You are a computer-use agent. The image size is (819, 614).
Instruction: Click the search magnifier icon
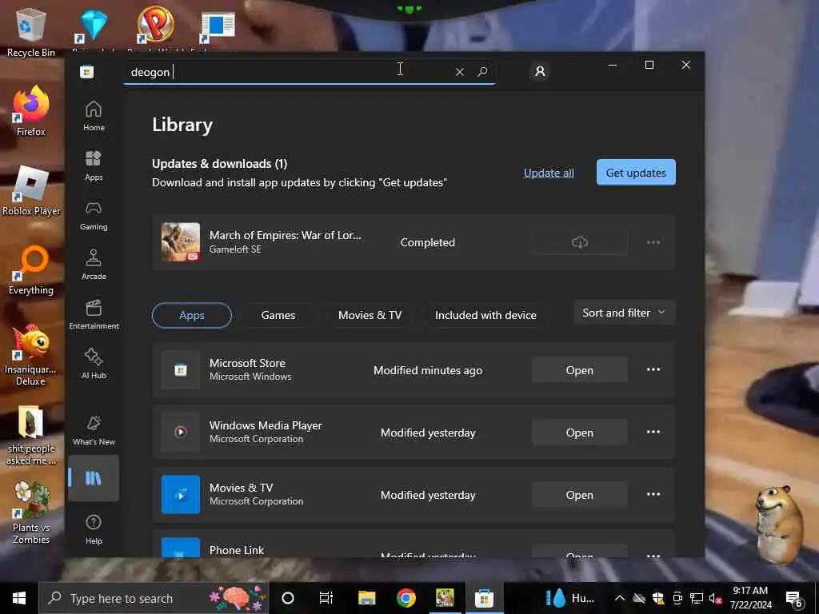(482, 71)
